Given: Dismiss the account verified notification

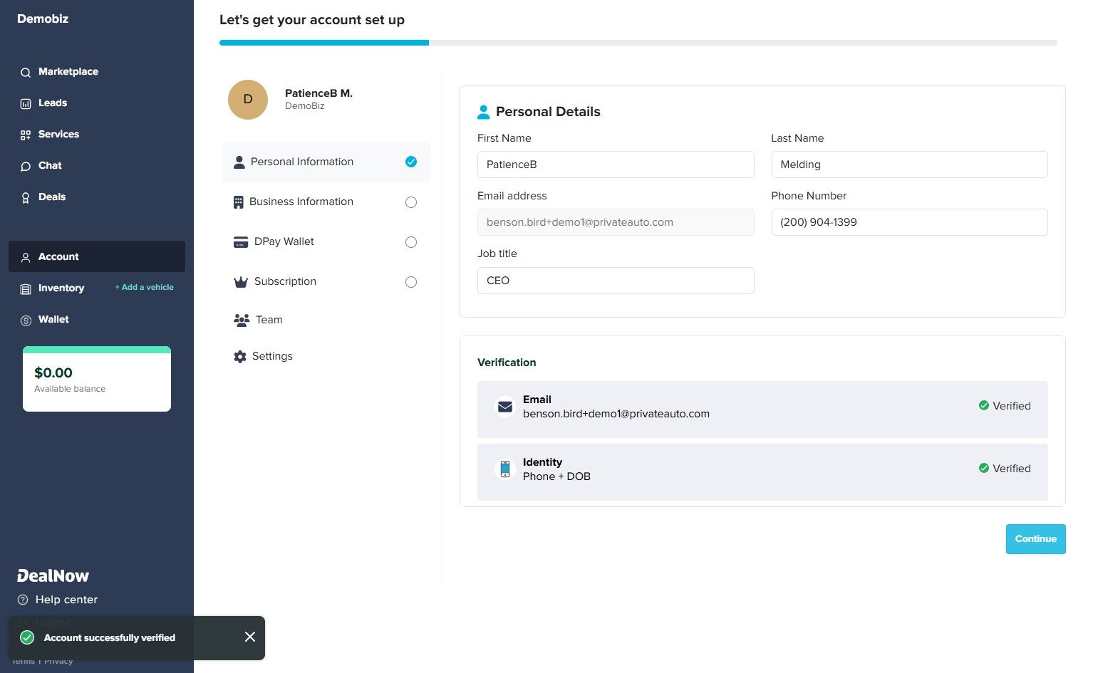Looking at the screenshot, I should [249, 637].
